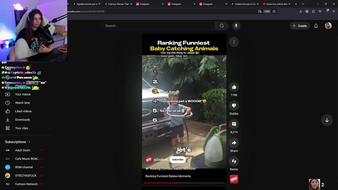This screenshot has width=338, height=190.
Task: Click the 120% zoom level indicator
Action: (x=267, y=11)
